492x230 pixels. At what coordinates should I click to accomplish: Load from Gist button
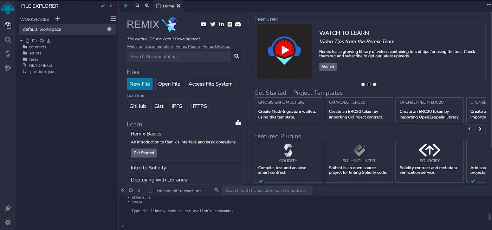[x=159, y=106]
